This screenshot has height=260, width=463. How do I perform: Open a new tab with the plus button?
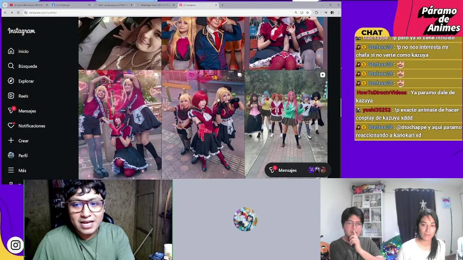[222, 5]
